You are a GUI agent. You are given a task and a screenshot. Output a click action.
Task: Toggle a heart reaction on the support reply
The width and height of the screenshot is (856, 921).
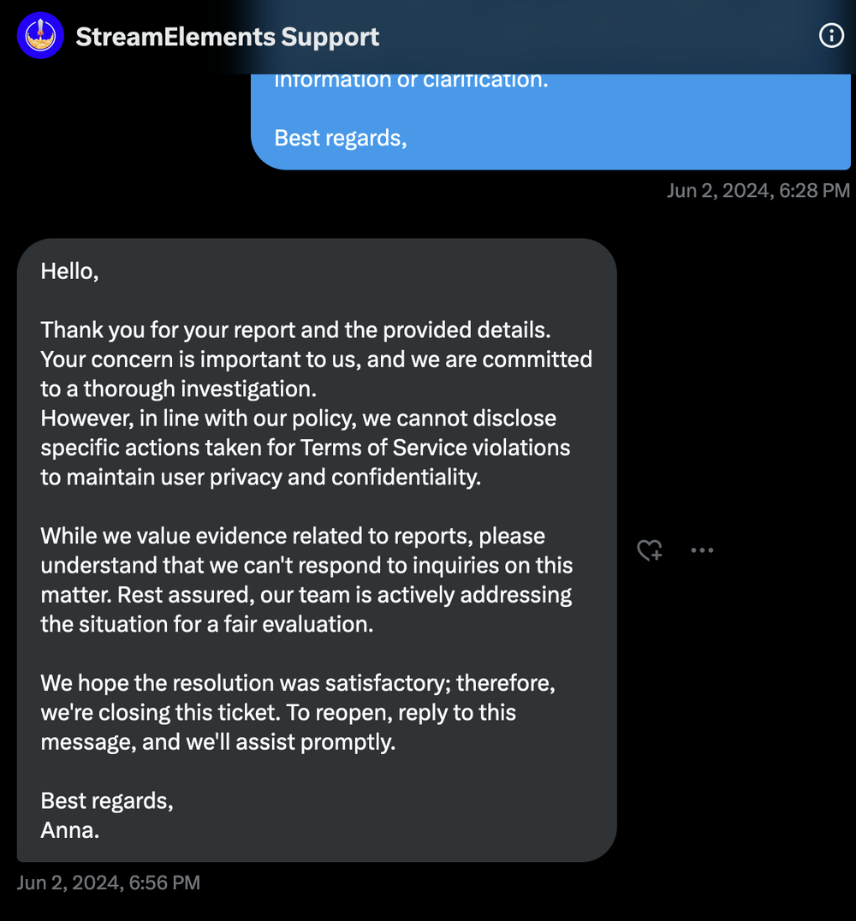coord(650,550)
